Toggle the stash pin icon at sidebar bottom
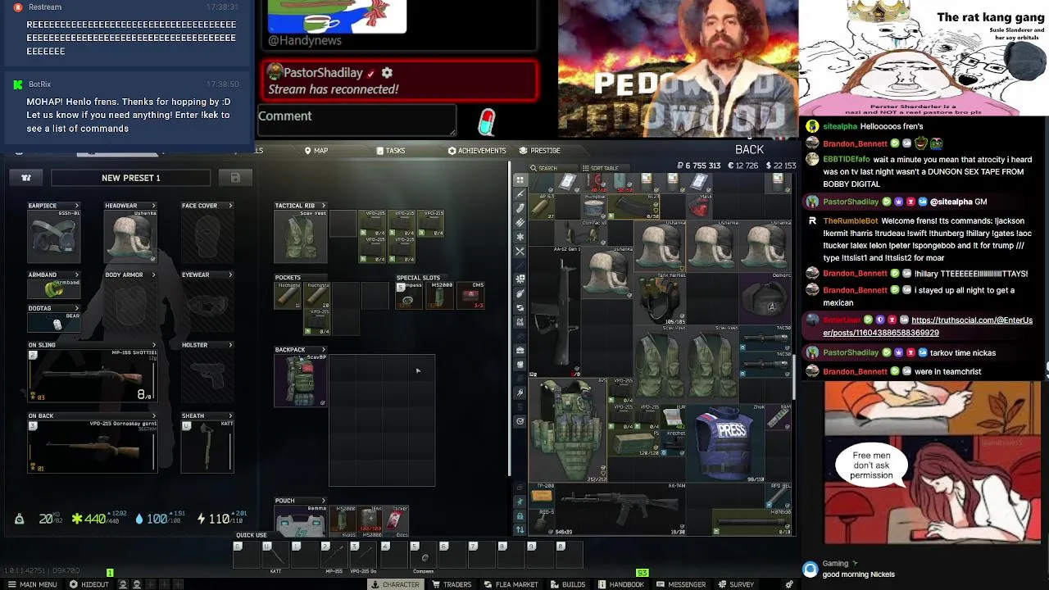Viewport: 1049px width, 590px height. coord(520,501)
